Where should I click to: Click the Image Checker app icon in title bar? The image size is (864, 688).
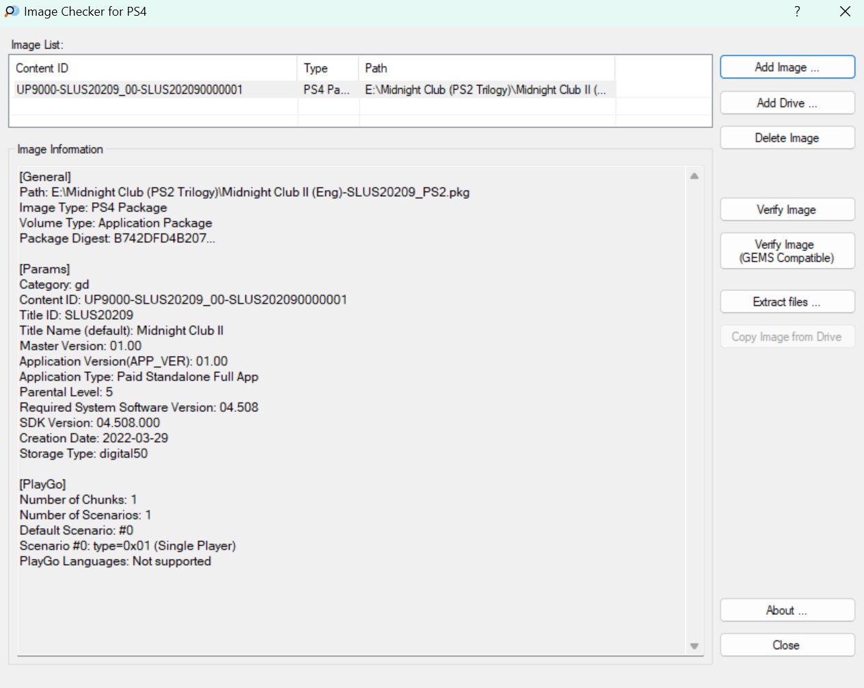coord(12,12)
